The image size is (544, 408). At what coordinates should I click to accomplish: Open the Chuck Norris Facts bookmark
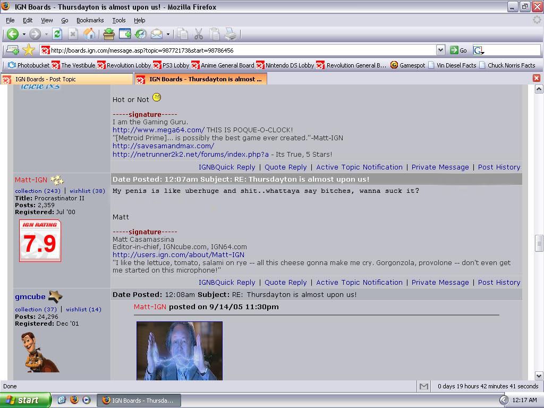tap(507, 65)
